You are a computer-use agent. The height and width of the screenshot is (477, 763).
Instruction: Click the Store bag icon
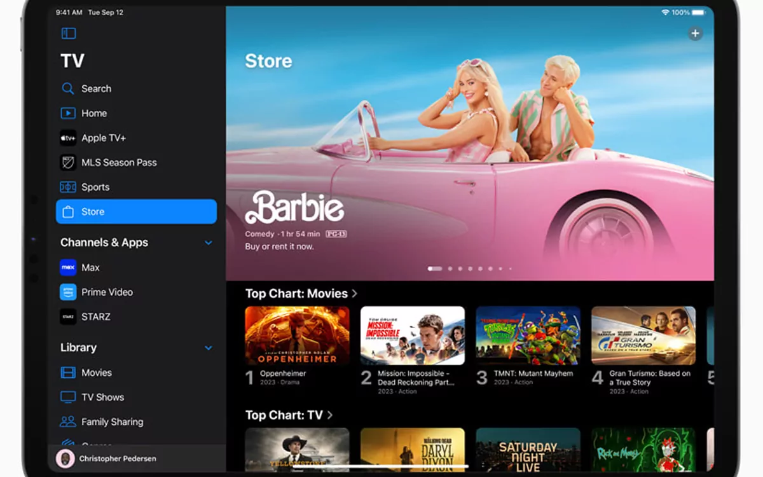click(68, 212)
